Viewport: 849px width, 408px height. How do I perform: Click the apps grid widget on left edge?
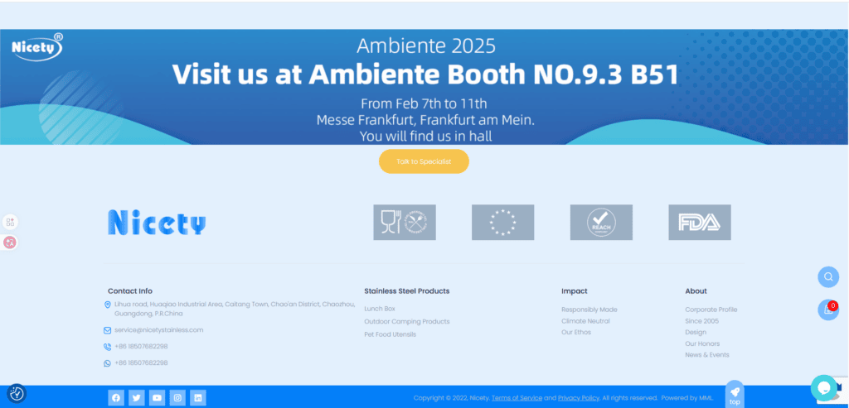(x=10, y=222)
